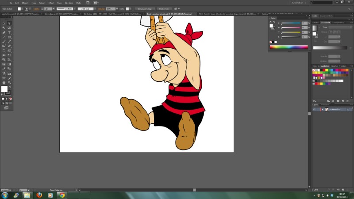Swap fill and stroke colors in toolbox

[x=10, y=87]
